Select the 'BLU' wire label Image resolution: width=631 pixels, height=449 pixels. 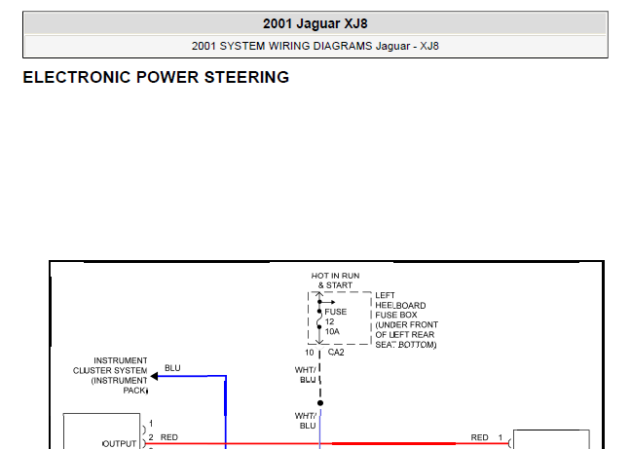click(172, 368)
